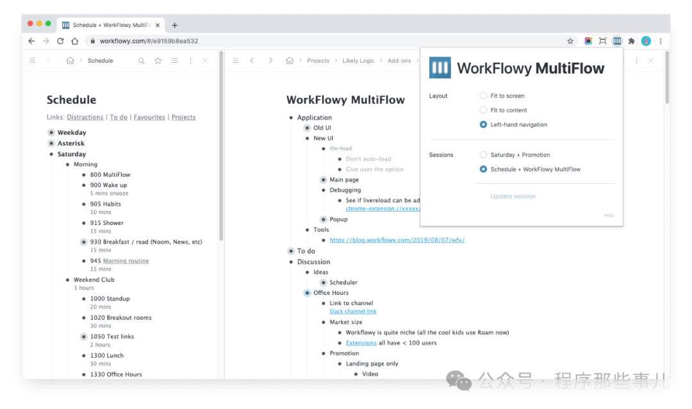Open the Slack channel link
Viewport: 692px width, 409px height.
coord(353,312)
